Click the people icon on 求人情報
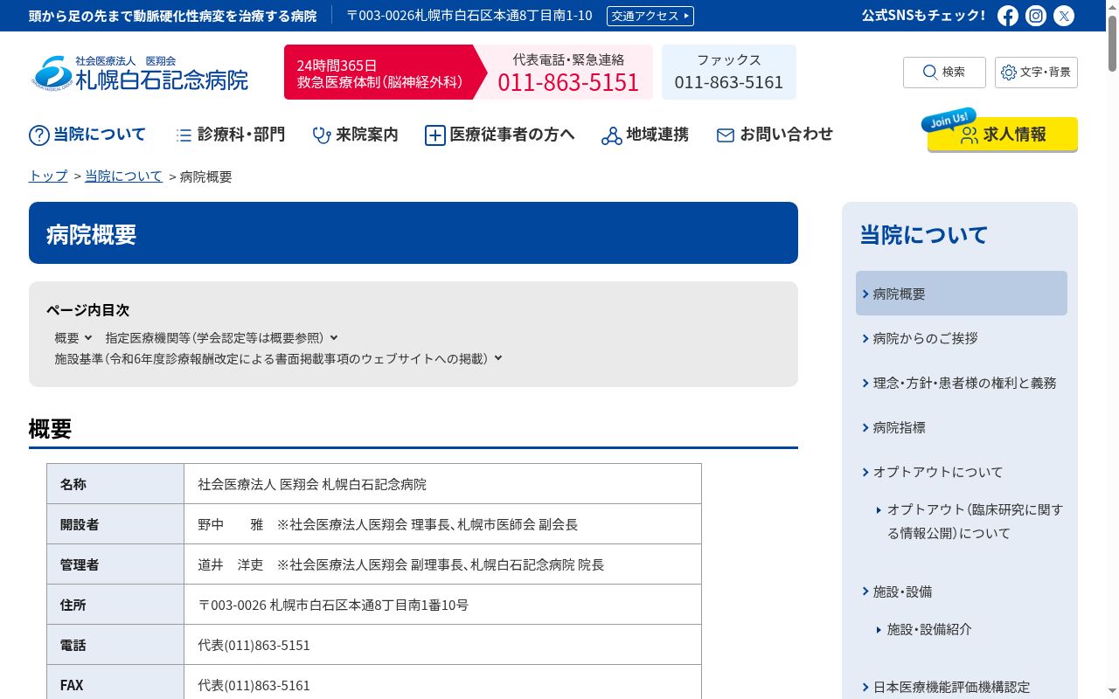The width and height of the screenshot is (1119, 699). tap(970, 135)
